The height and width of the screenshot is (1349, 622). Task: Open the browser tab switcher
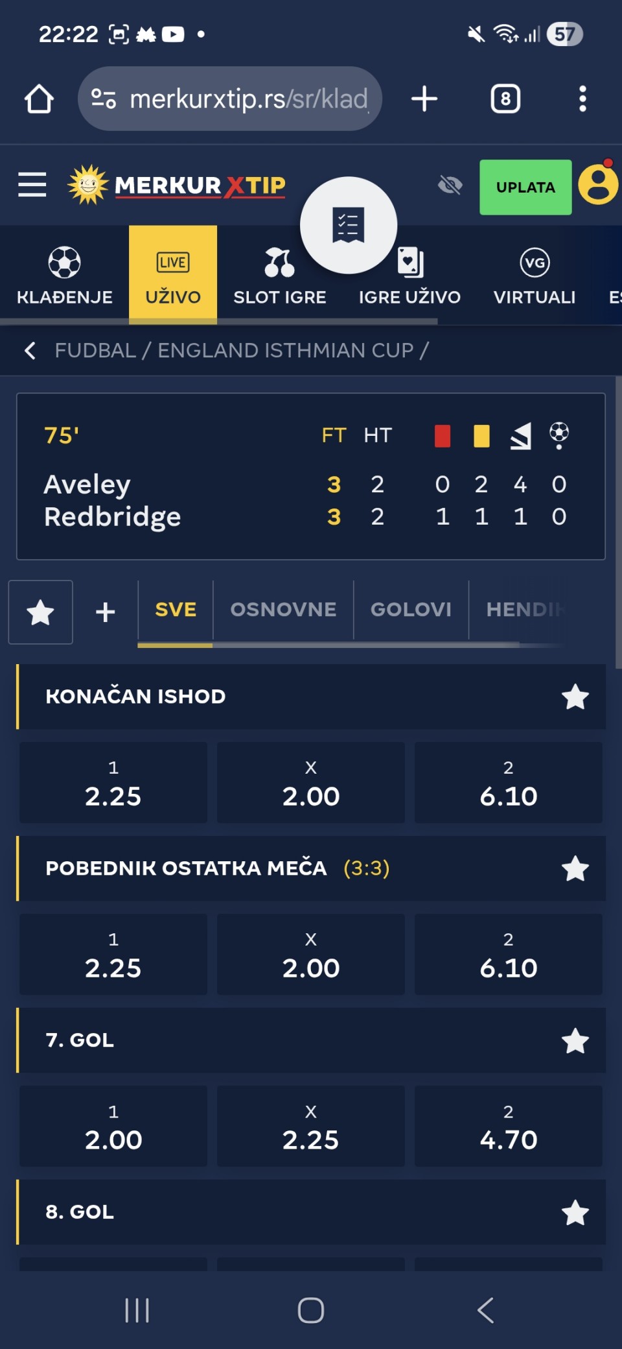coord(505,99)
